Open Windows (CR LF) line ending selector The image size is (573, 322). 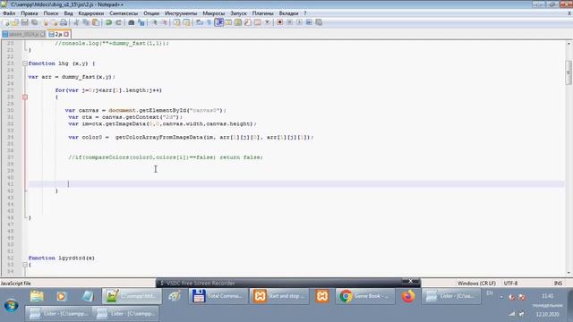(x=476, y=284)
